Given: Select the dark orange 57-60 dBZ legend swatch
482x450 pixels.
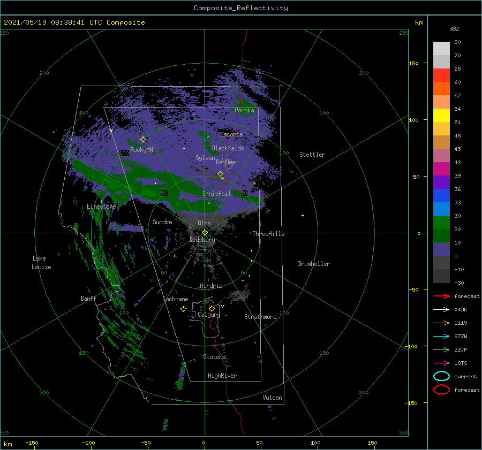Looking at the screenshot, I should 441,89.
